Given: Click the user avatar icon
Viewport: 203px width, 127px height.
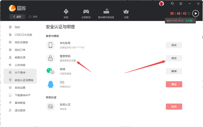Looking at the screenshot, I should pyautogui.click(x=161, y=4).
